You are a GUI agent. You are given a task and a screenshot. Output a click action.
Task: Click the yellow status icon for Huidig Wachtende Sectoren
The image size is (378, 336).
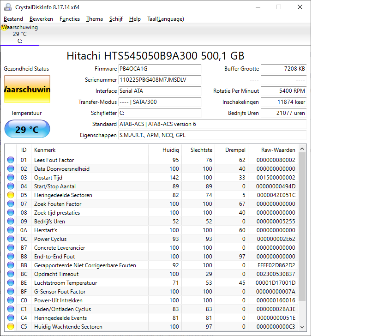[11, 327]
